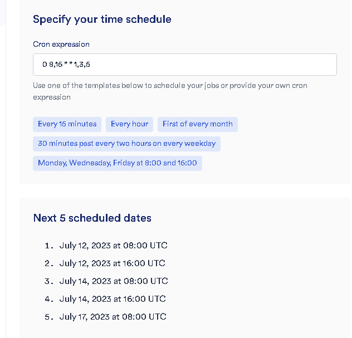The image size is (352, 338).
Task: Pick the 30 minutes past every two hours template
Action: coord(126,144)
